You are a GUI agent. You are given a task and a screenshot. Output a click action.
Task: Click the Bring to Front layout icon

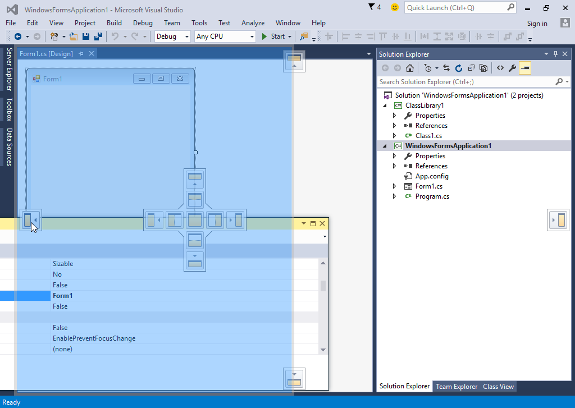tap(508, 36)
